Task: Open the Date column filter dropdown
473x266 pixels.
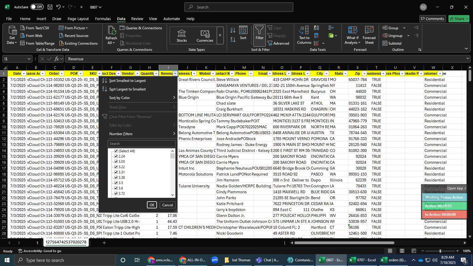Action: (x=24, y=74)
